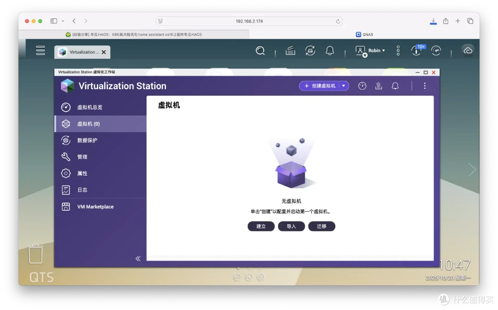Minimize the Virtualization Station window
The height and width of the screenshot is (310, 498).
[x=417, y=73]
